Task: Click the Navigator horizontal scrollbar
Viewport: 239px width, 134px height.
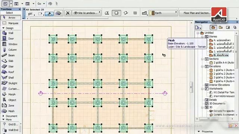Action: 209,119
